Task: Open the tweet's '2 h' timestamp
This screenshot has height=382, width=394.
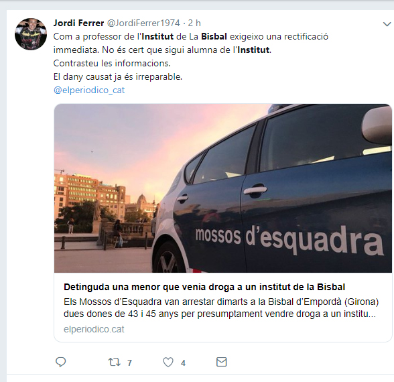Action: click(194, 23)
